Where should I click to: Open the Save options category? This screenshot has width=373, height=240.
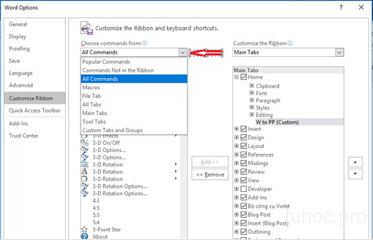coord(34,61)
